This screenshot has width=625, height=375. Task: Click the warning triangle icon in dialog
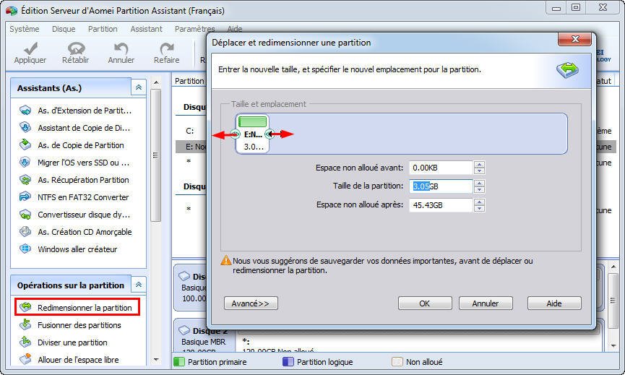[x=226, y=260]
